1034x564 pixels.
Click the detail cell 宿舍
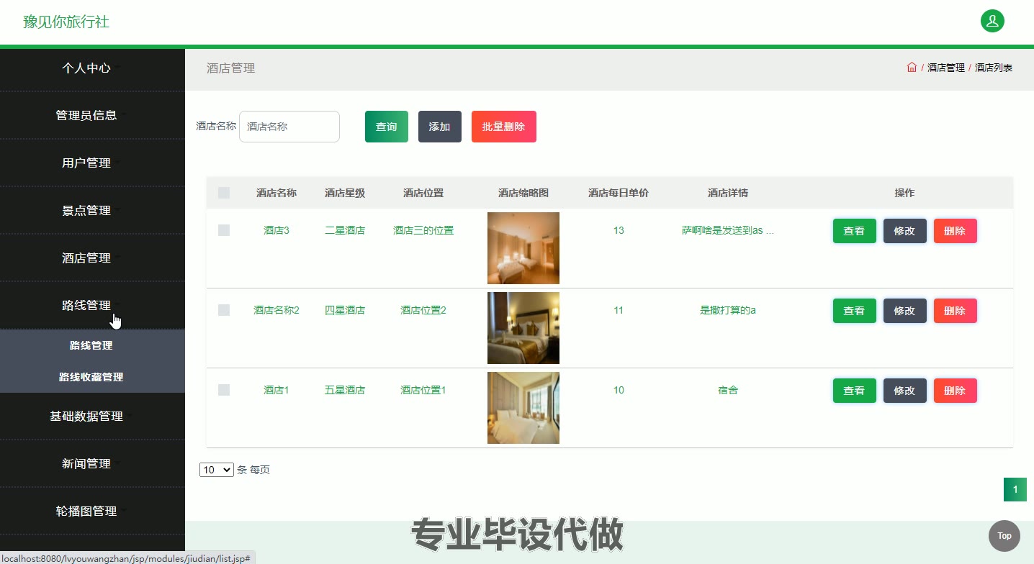728,390
